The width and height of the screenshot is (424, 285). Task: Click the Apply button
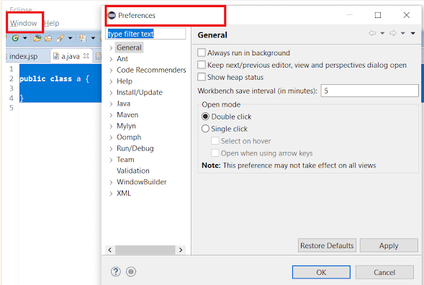pyautogui.click(x=389, y=245)
